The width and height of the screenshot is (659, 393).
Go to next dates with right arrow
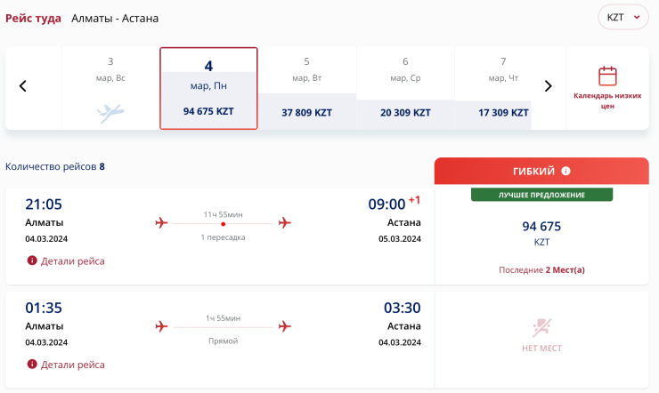coord(549,86)
